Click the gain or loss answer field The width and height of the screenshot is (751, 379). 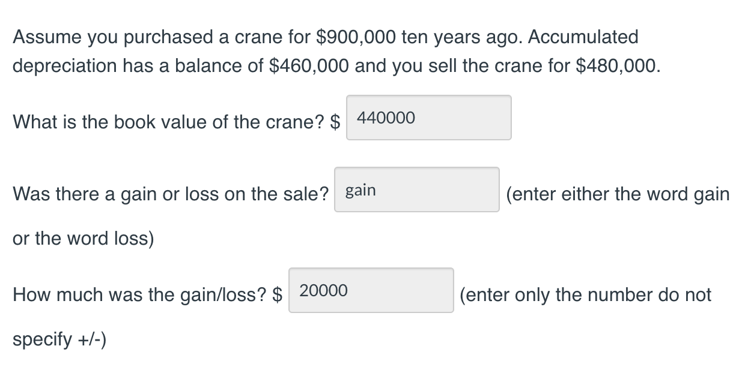[416, 189]
